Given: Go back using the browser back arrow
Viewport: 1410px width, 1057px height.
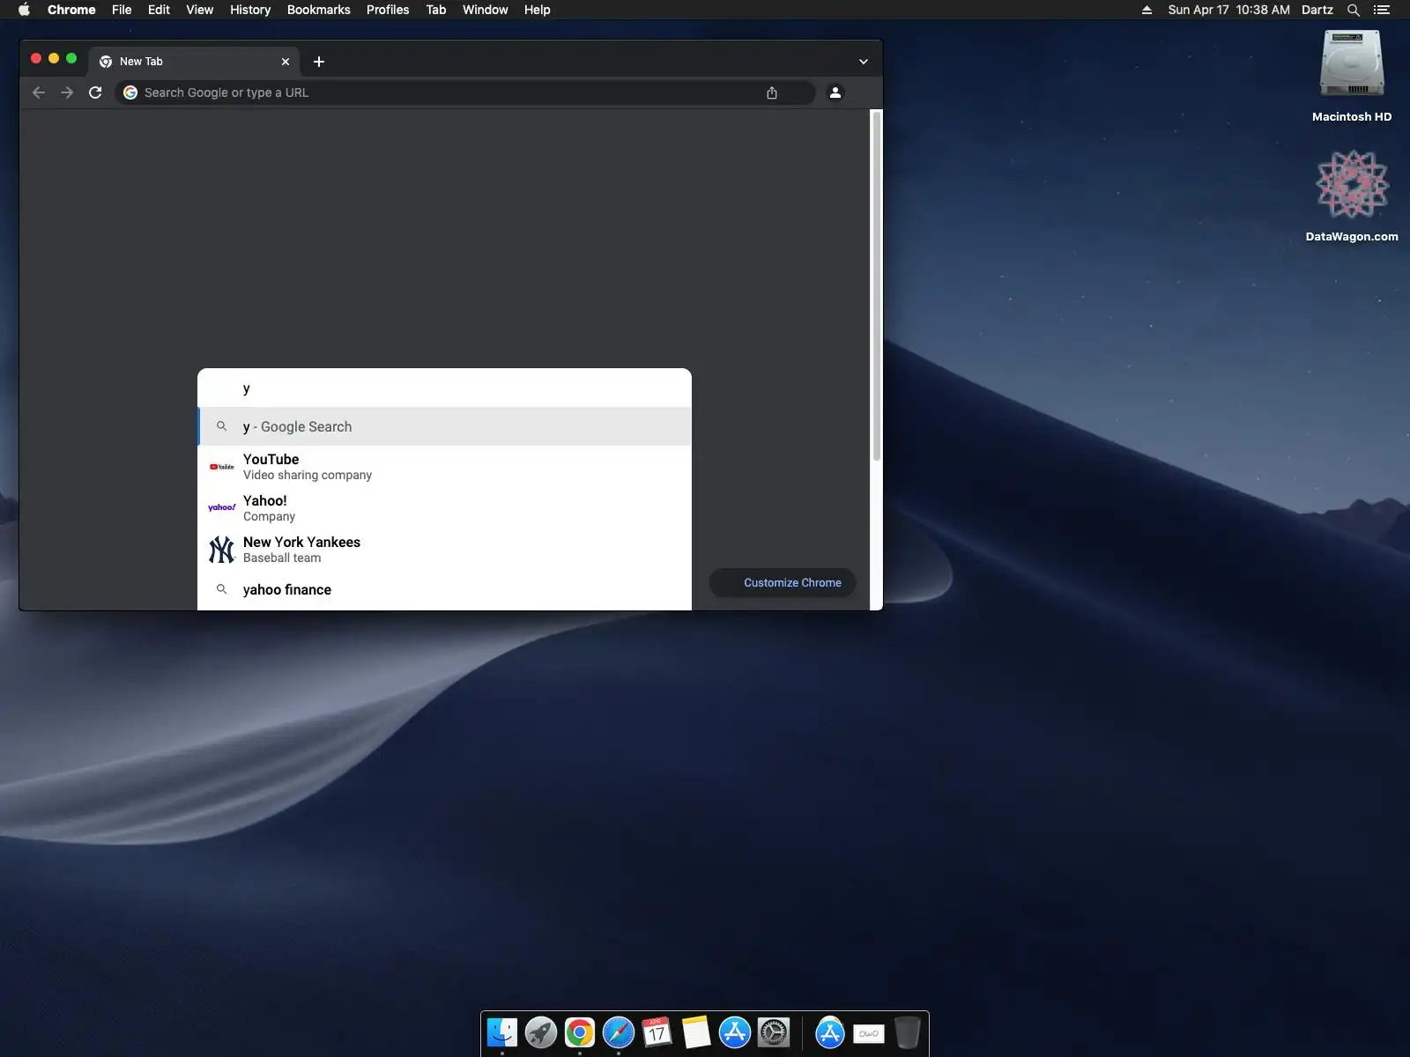Looking at the screenshot, I should pyautogui.click(x=39, y=92).
